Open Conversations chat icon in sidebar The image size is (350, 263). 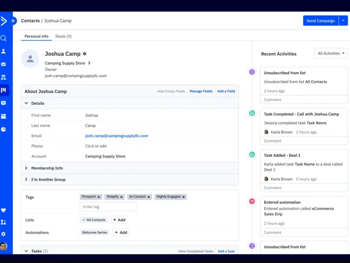[3, 103]
